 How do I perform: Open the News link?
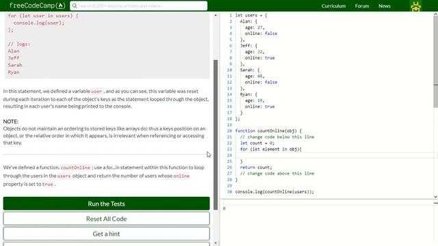[x=385, y=6]
